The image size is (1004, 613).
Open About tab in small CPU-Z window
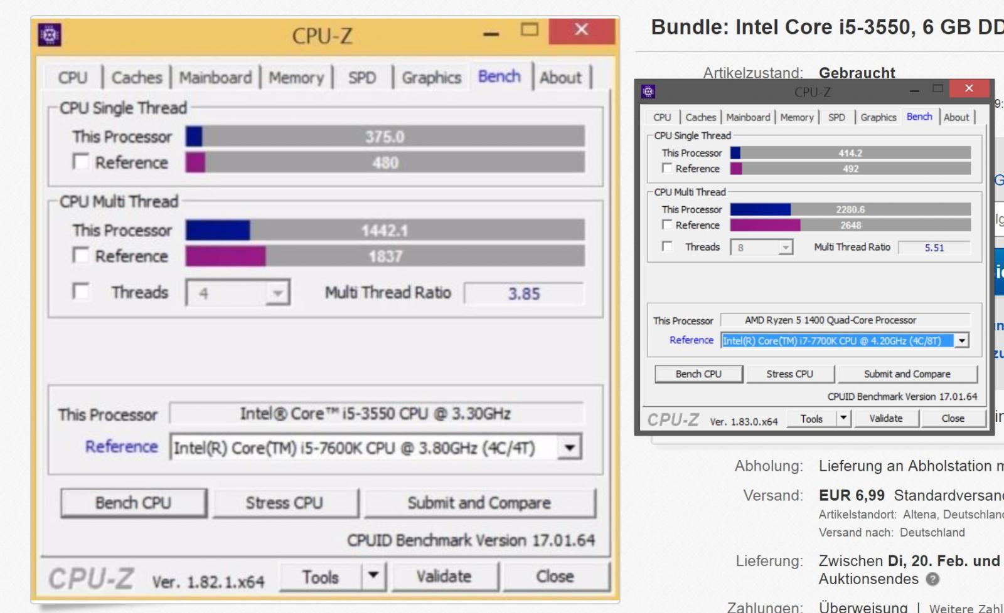956,117
